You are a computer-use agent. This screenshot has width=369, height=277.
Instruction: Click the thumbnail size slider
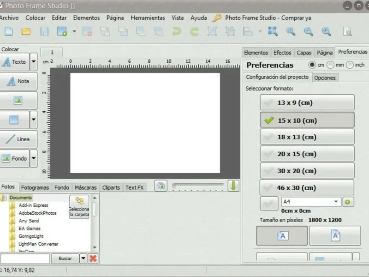pyautogui.click(x=198, y=186)
